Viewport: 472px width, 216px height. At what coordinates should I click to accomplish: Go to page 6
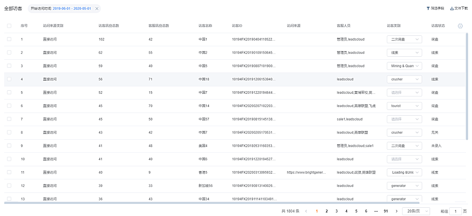pyautogui.click(x=366, y=211)
